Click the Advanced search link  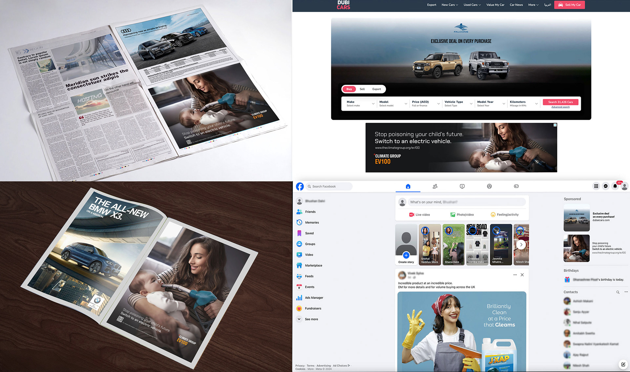click(560, 107)
